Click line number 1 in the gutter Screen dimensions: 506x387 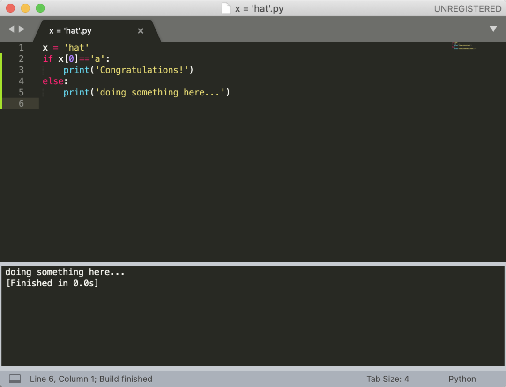coord(21,48)
